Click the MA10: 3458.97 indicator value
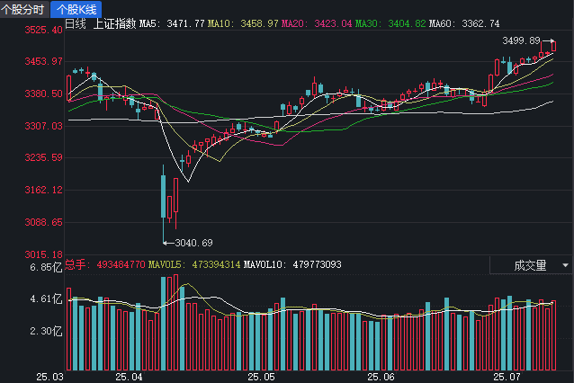 pyautogui.click(x=243, y=23)
